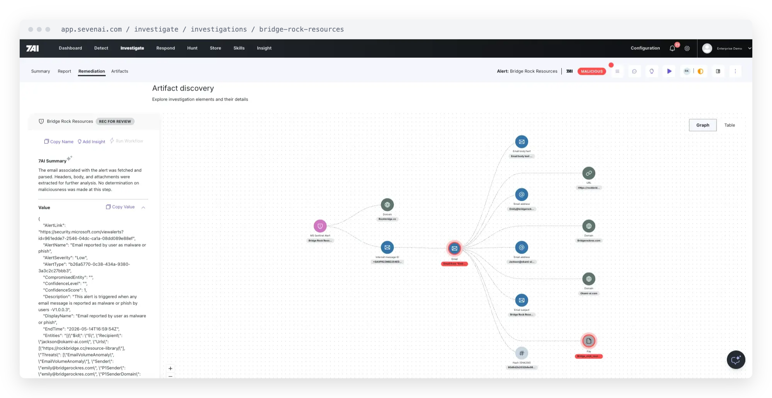772x398 pixels.
Task: Open the Summary tab
Action: (41, 71)
